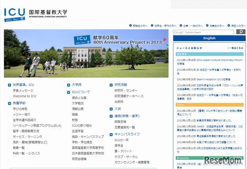247x169 pixels.
Task: Open 研究情報データベース link
Action: coord(129,96)
